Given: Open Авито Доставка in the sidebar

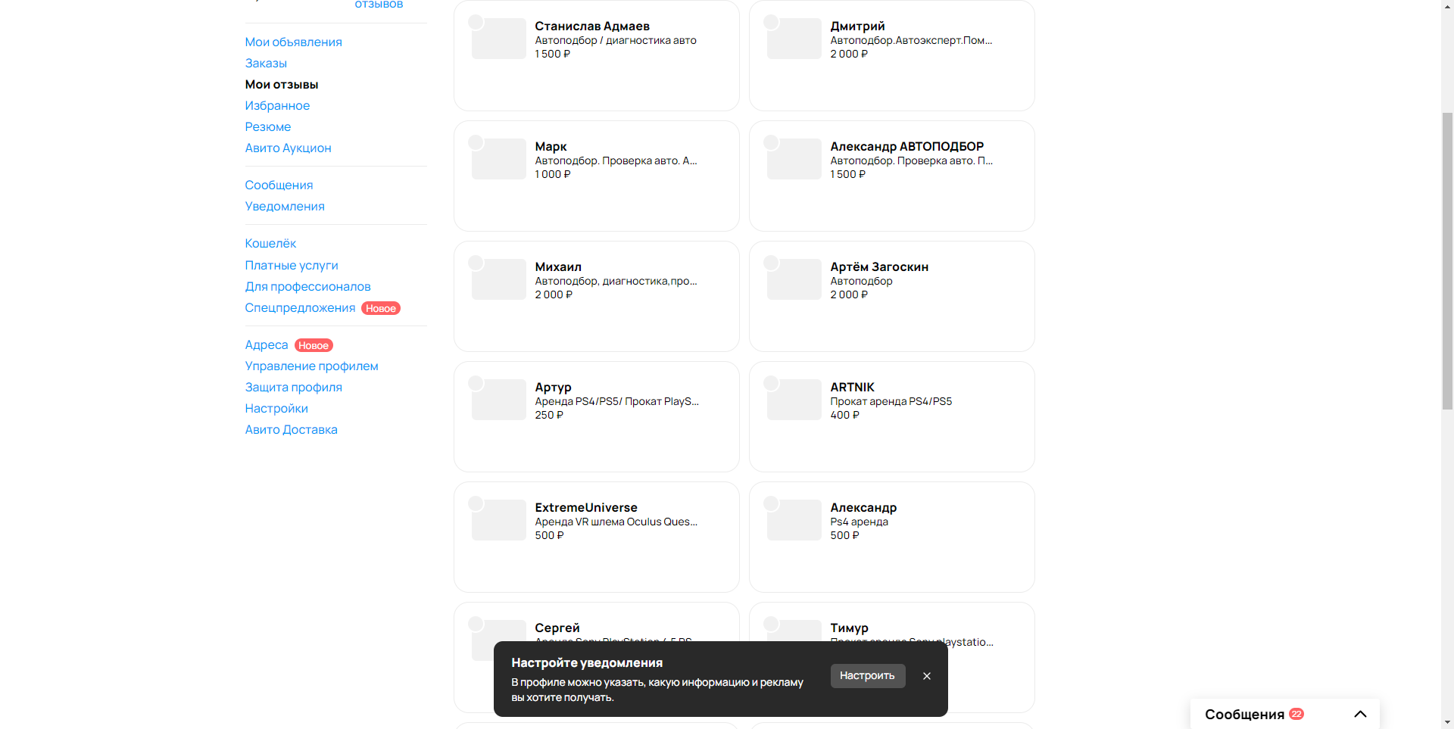Looking at the screenshot, I should tap(291, 429).
